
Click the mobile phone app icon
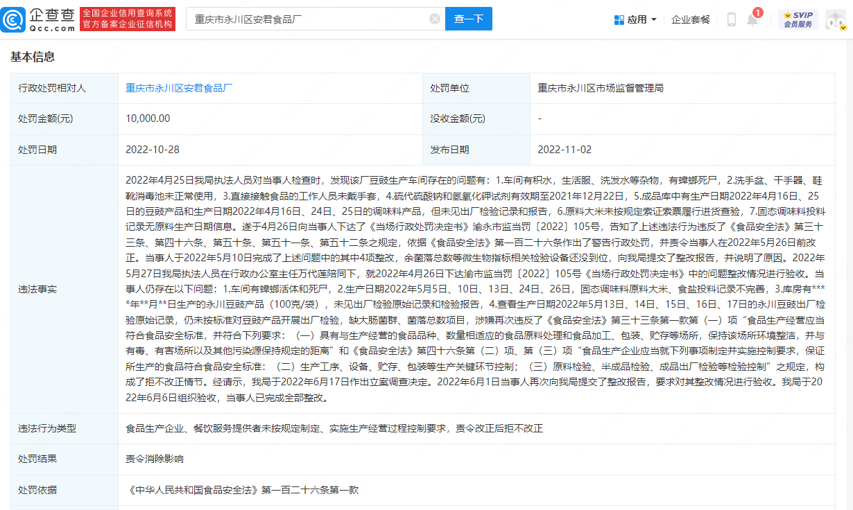pyautogui.click(x=731, y=19)
